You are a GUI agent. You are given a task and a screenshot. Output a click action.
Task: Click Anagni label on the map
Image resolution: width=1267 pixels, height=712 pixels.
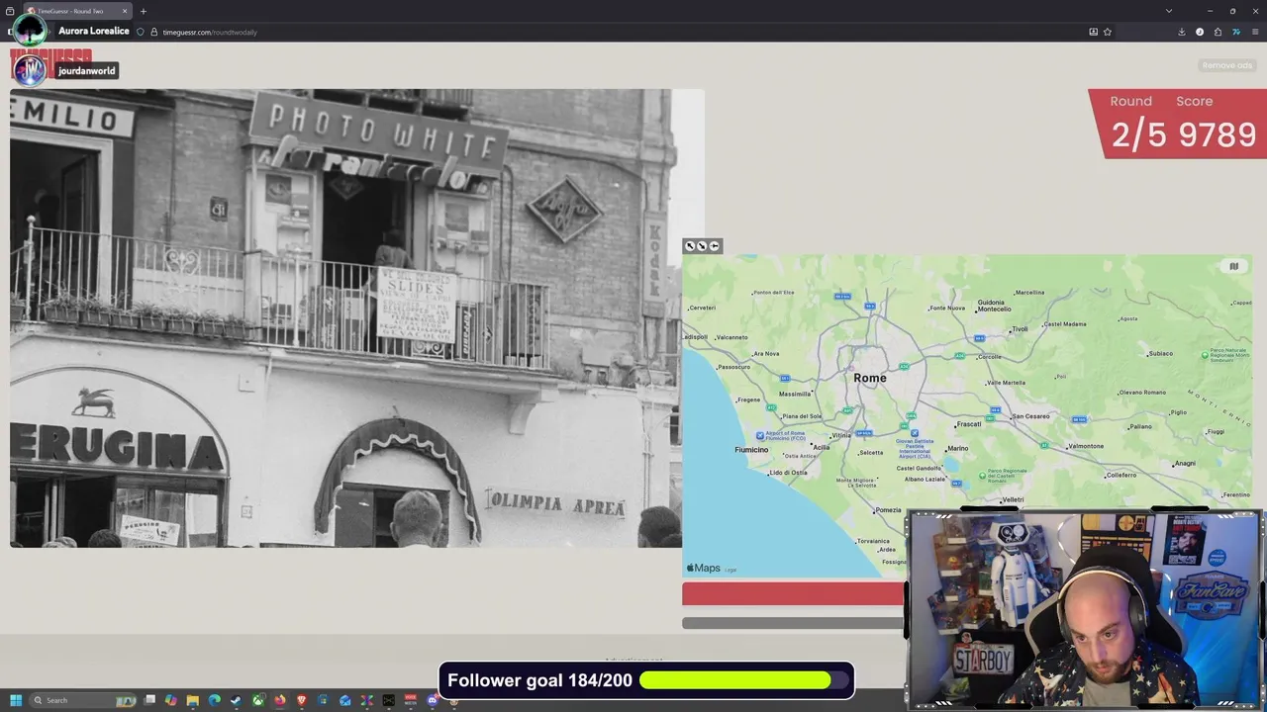(x=1184, y=464)
